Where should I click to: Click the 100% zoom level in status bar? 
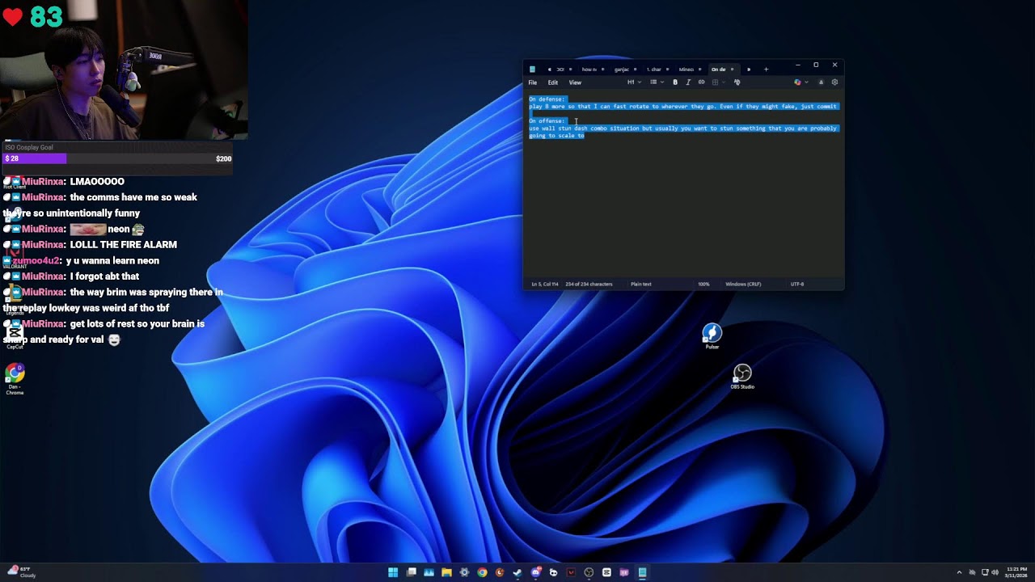point(703,285)
